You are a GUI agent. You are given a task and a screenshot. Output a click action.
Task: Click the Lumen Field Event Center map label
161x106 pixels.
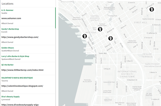(x=107, y=91)
